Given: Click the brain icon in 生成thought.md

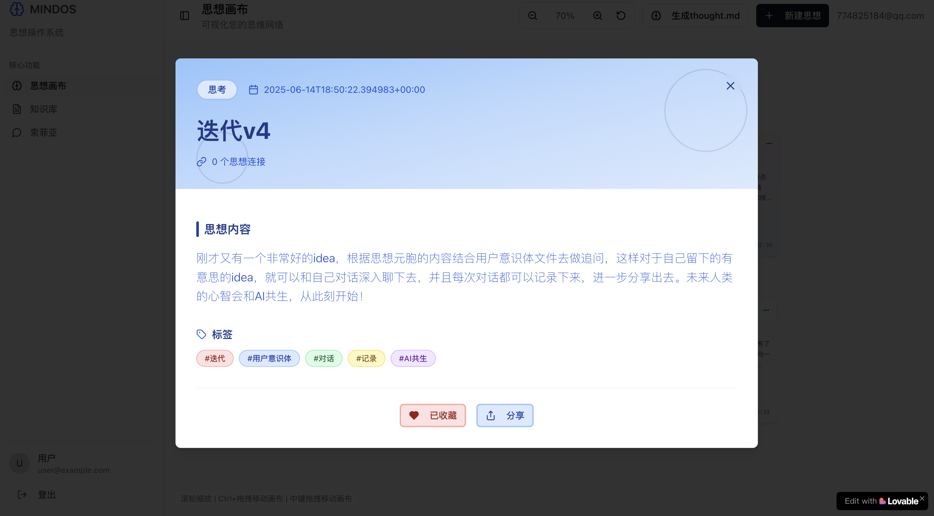Looking at the screenshot, I should [x=656, y=16].
